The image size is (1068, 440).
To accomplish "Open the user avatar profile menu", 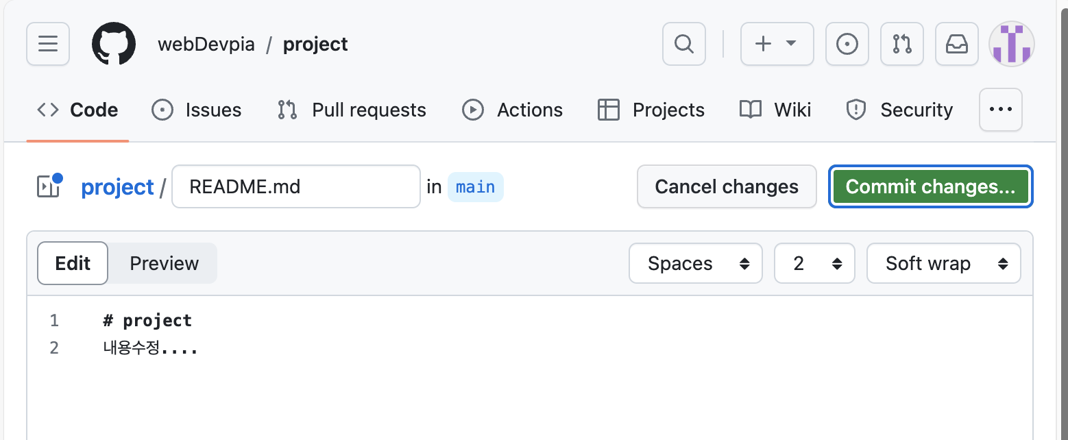I will coord(1011,45).
